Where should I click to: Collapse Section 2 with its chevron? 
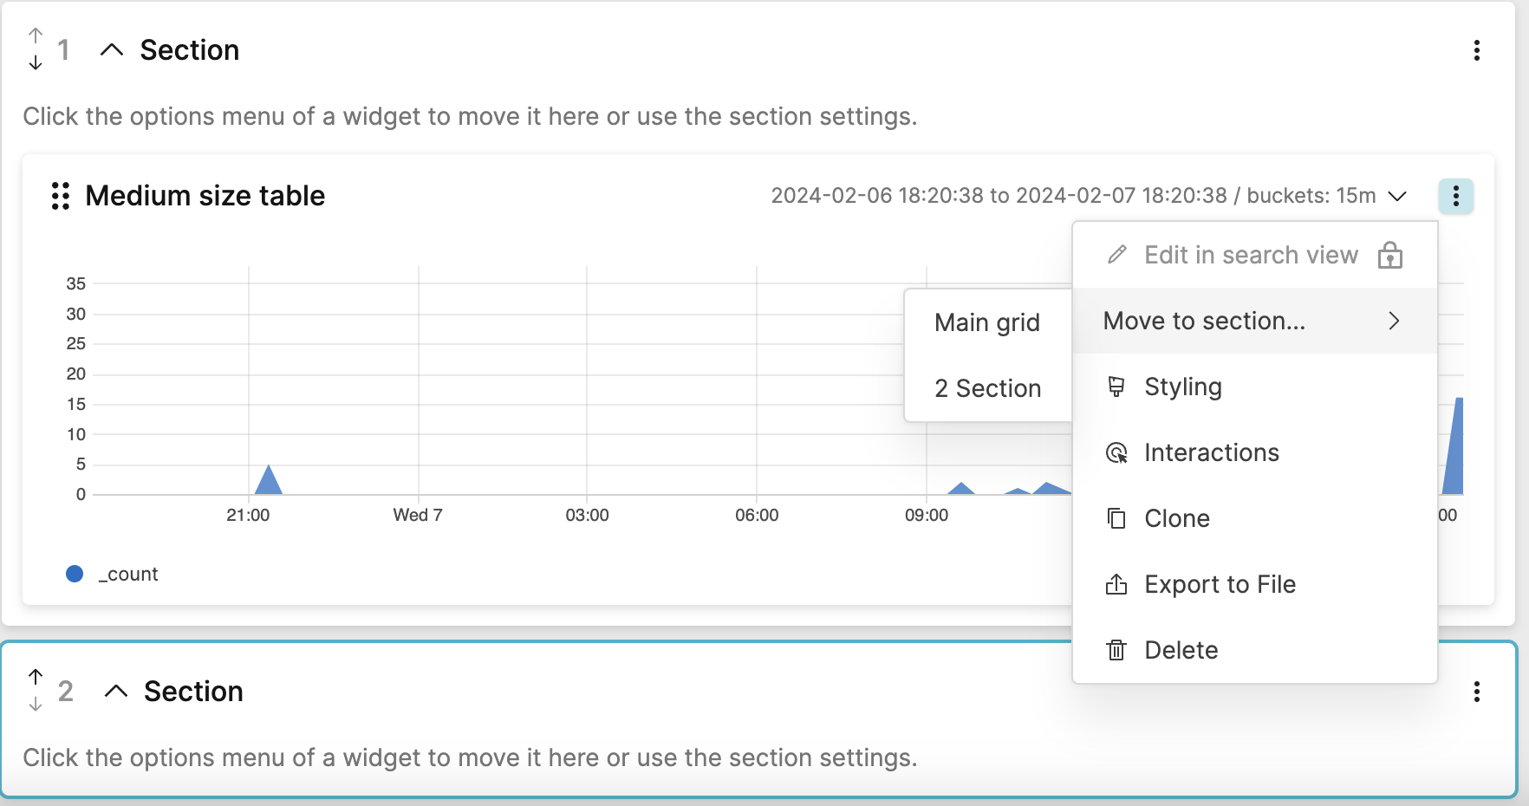click(116, 691)
